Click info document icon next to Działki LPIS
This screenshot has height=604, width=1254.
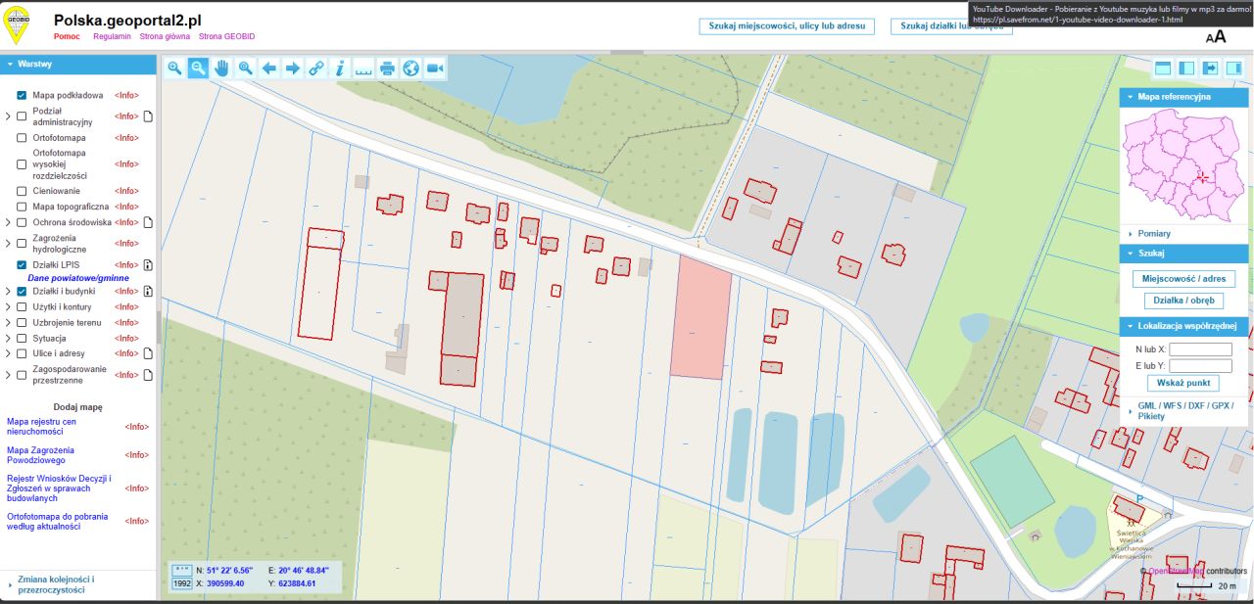(149, 264)
